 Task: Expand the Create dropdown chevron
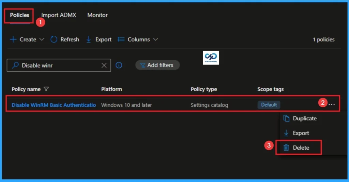pyautogui.click(x=42, y=40)
